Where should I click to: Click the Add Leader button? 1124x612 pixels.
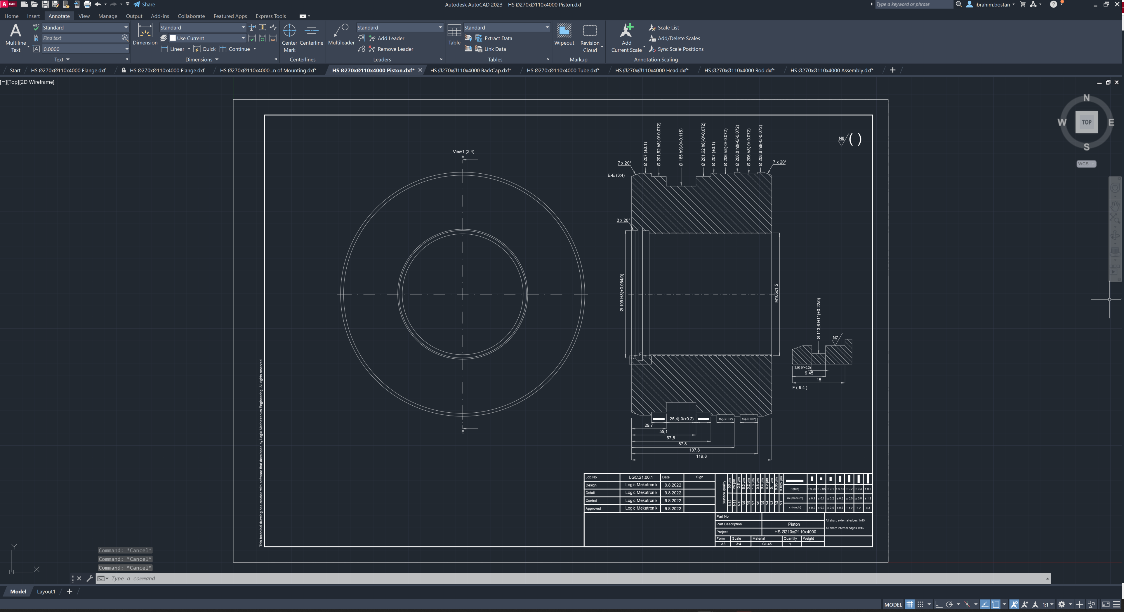pos(390,39)
